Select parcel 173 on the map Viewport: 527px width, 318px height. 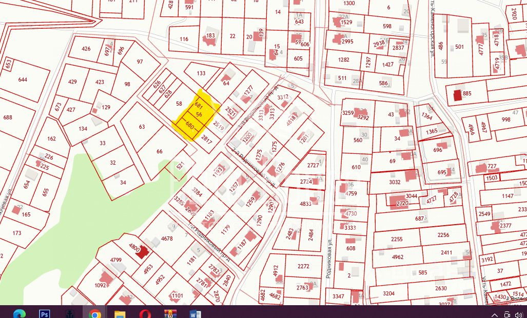coord(17,233)
